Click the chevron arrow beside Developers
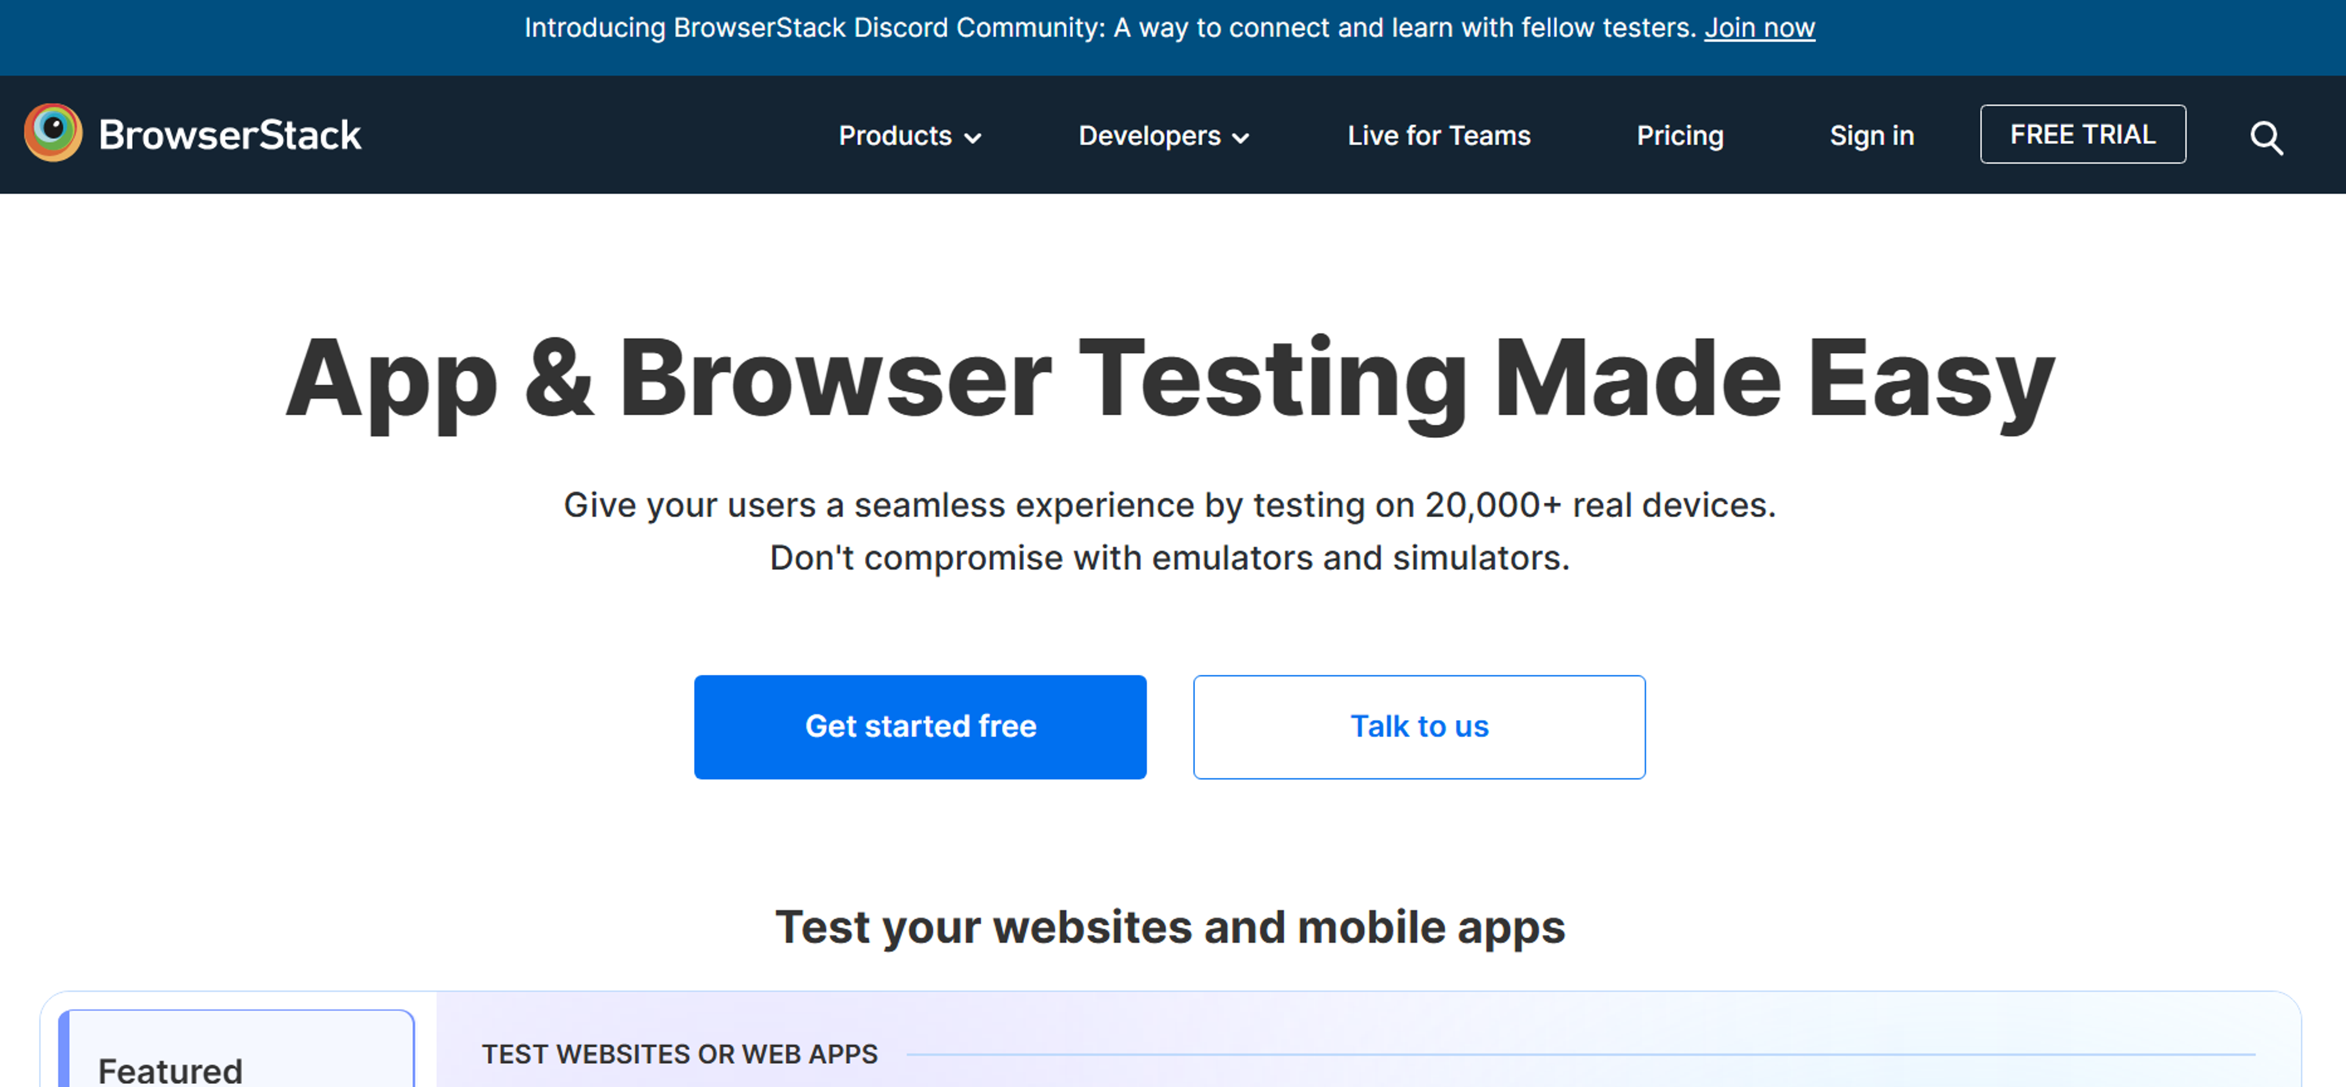The image size is (2346, 1087). [x=1240, y=139]
